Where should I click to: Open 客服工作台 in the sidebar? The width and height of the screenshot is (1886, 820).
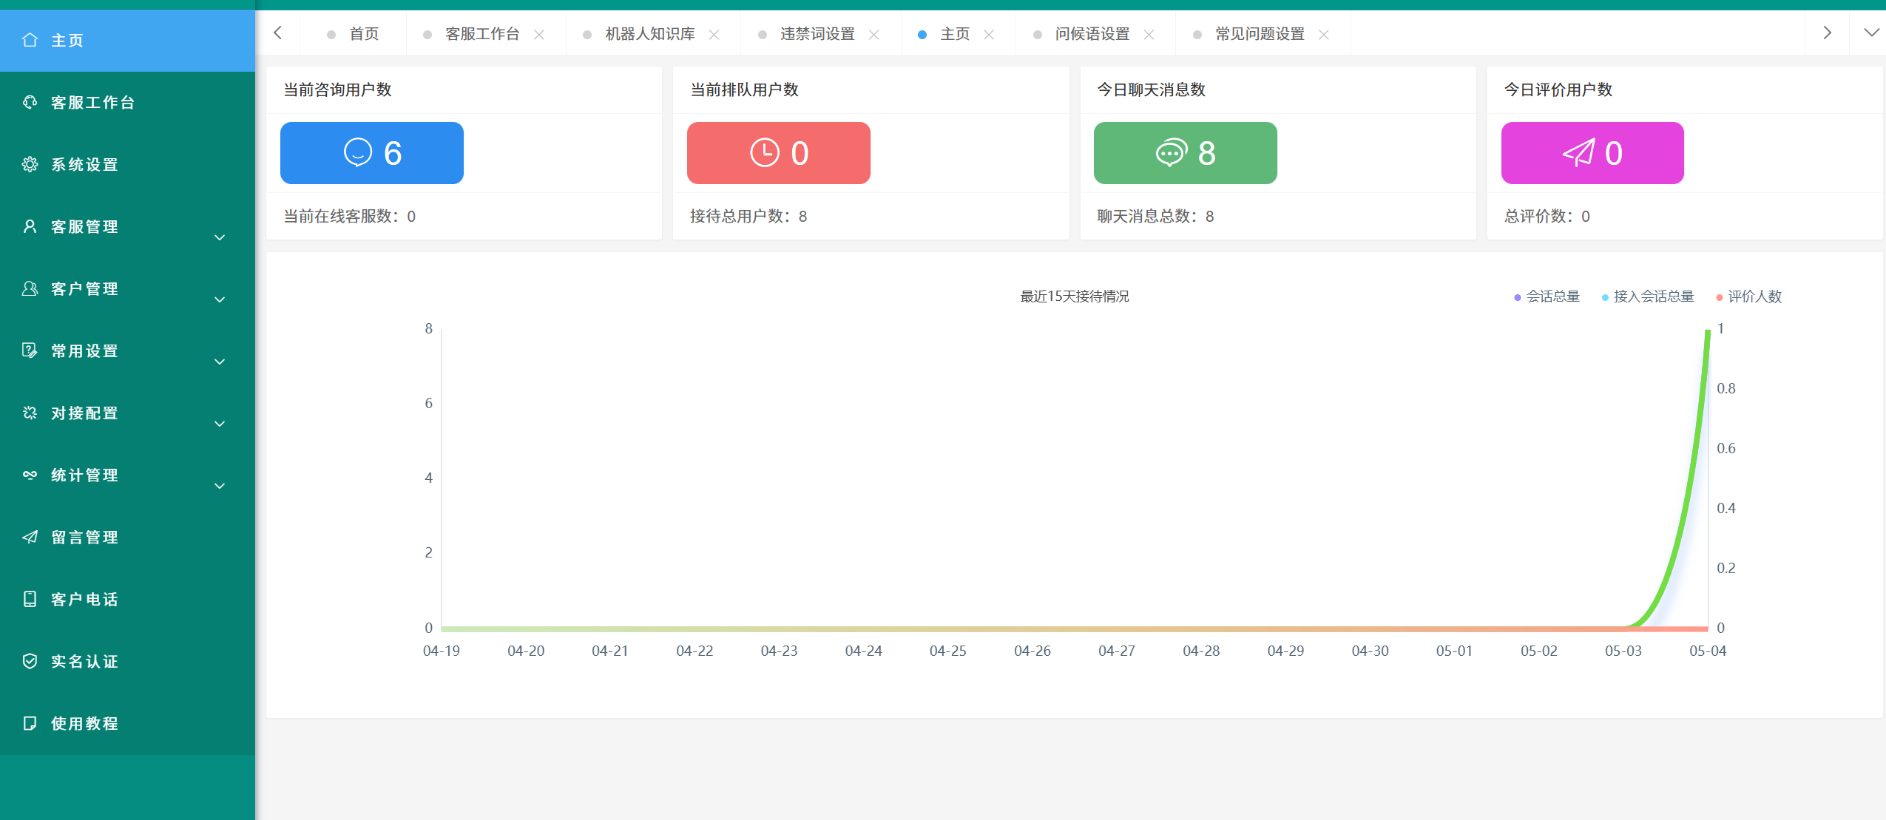127,102
